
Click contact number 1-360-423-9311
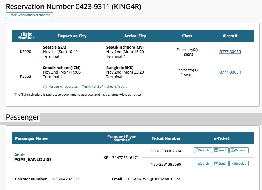click(66, 179)
